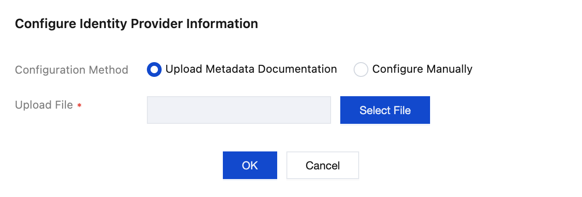Click the word "Information" in the heading
This screenshot has height=197, width=582.
click(222, 24)
